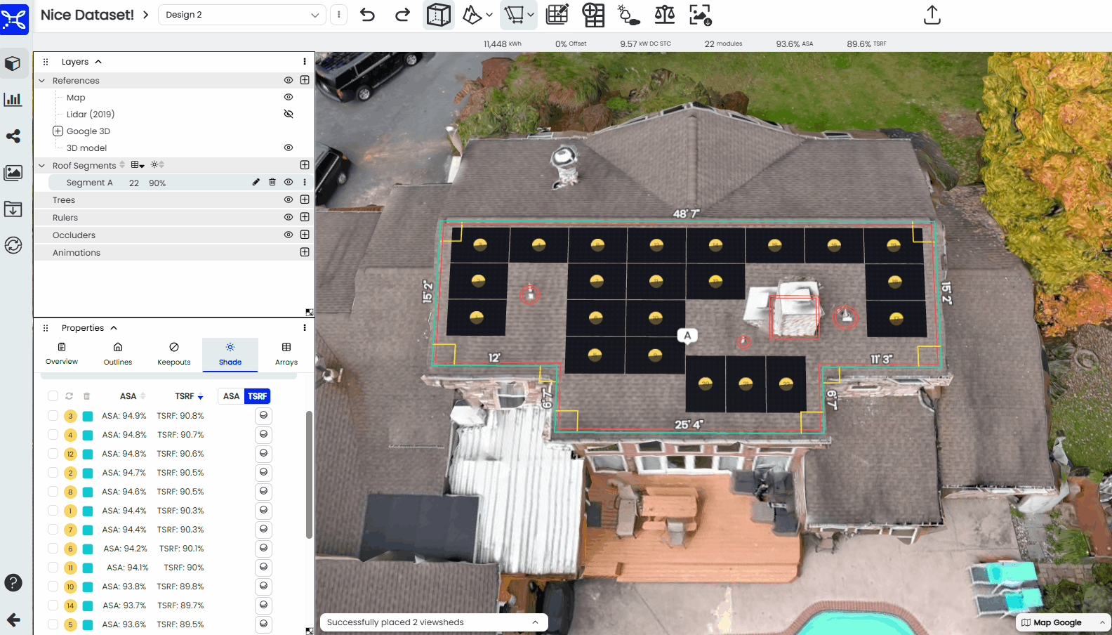Viewport: 1112px width, 635px height.
Task: Select the Shade tab
Action: tap(230, 354)
